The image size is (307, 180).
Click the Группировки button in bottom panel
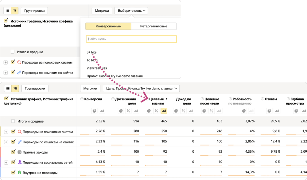pyautogui.click(x=35, y=89)
